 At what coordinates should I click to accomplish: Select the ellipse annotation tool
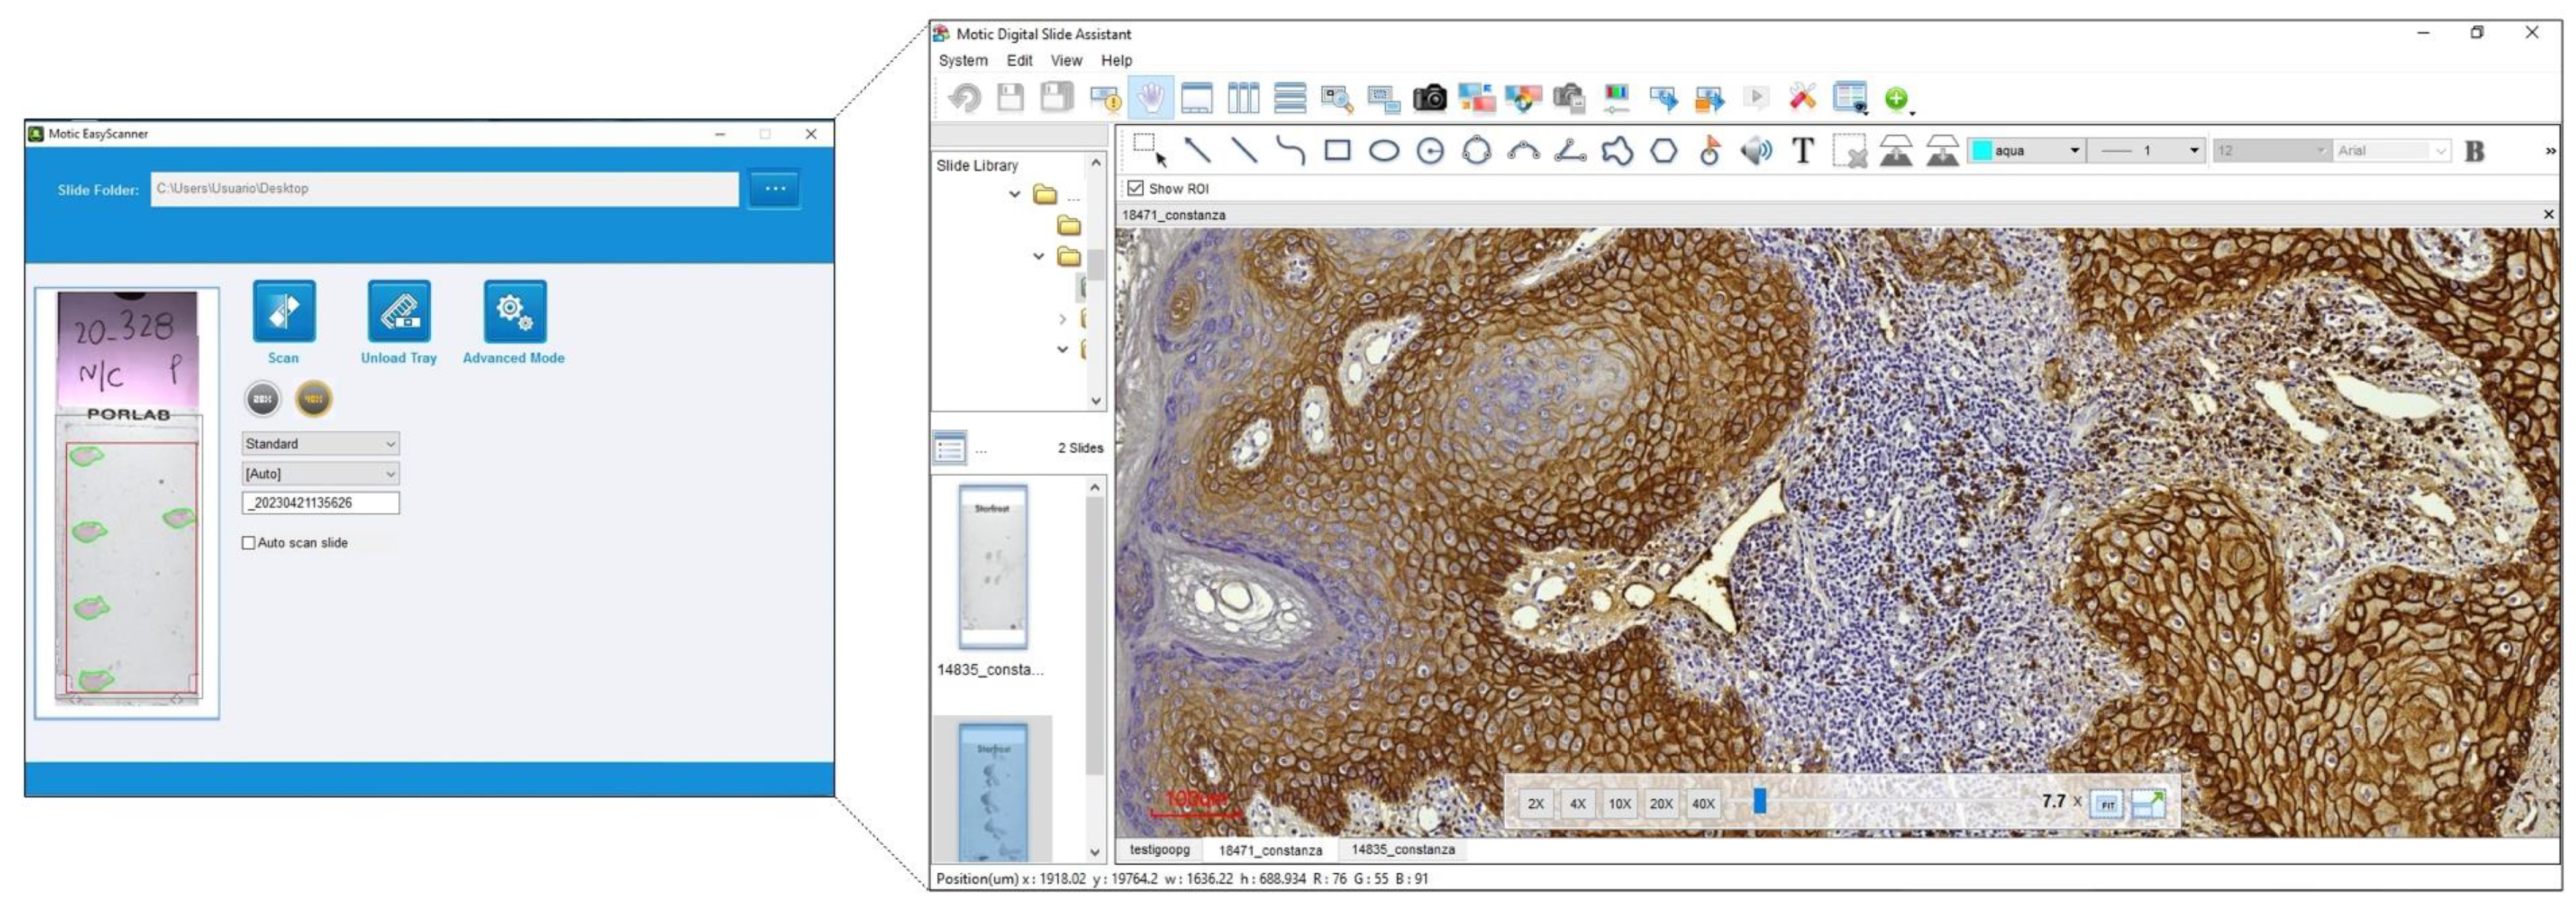[1383, 151]
